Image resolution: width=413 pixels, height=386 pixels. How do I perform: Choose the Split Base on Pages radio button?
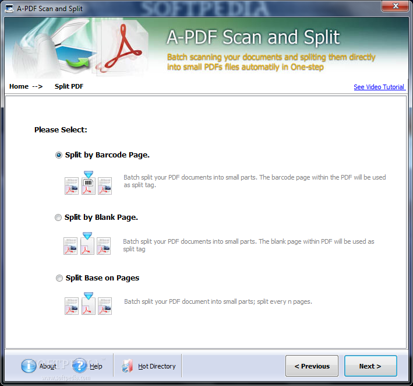59,278
